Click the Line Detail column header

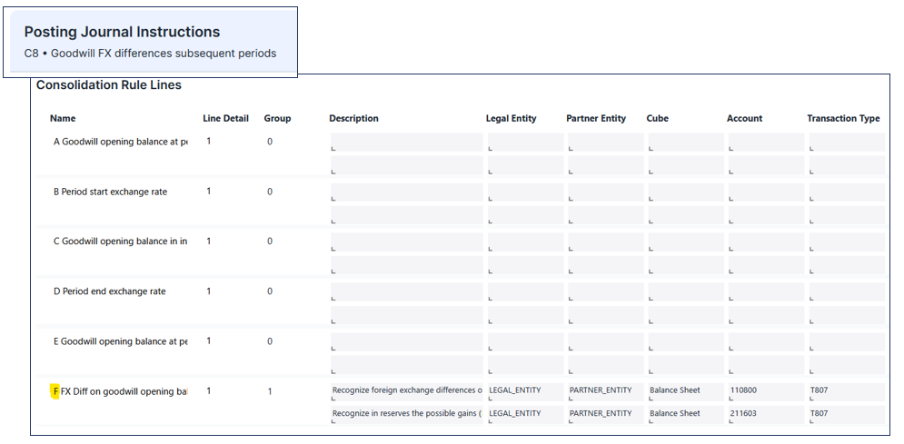225,118
